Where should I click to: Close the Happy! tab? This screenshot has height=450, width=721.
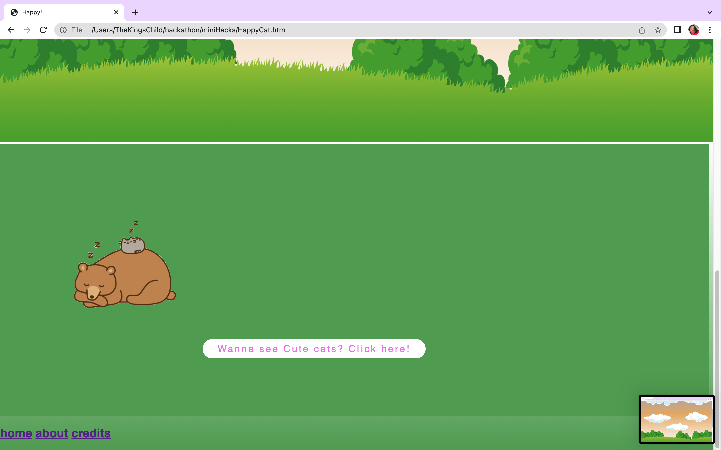tap(116, 12)
